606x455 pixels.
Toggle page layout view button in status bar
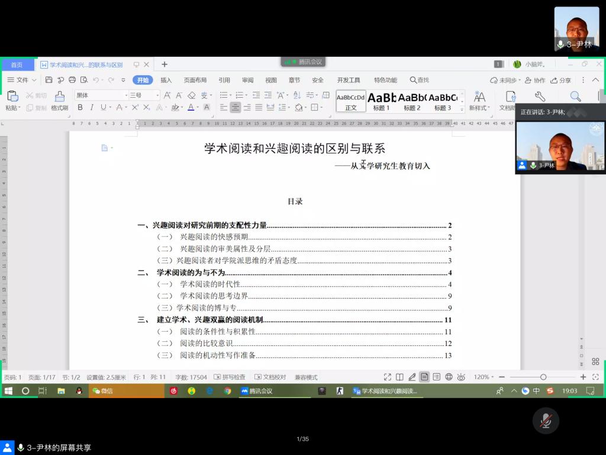coord(424,377)
